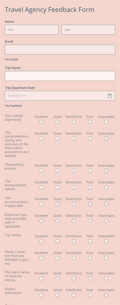Rate the transportation vehicle as Poor
Image resolution: width=120 pixels, height=305 pixels.
pyautogui.click(x=90, y=187)
